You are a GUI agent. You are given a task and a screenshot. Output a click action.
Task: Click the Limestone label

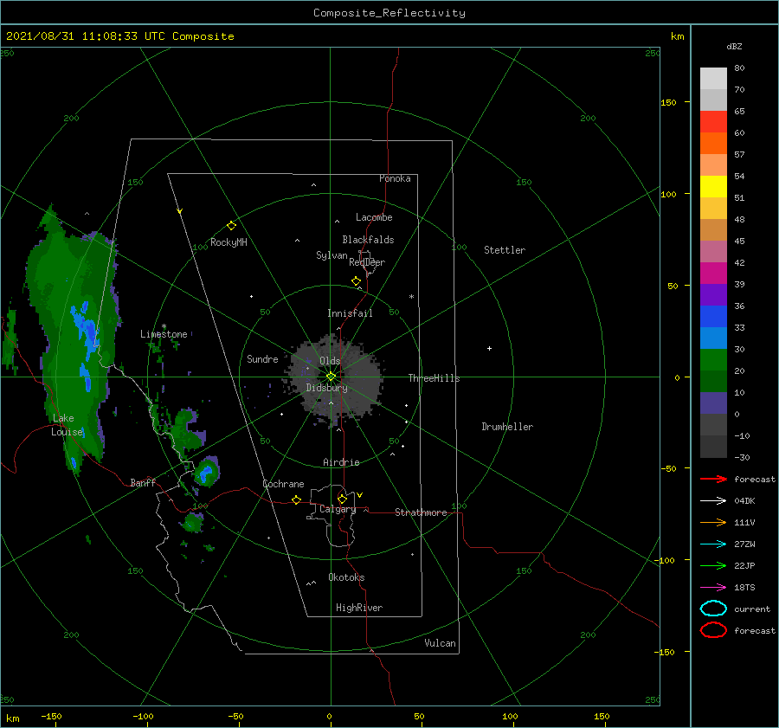[164, 334]
